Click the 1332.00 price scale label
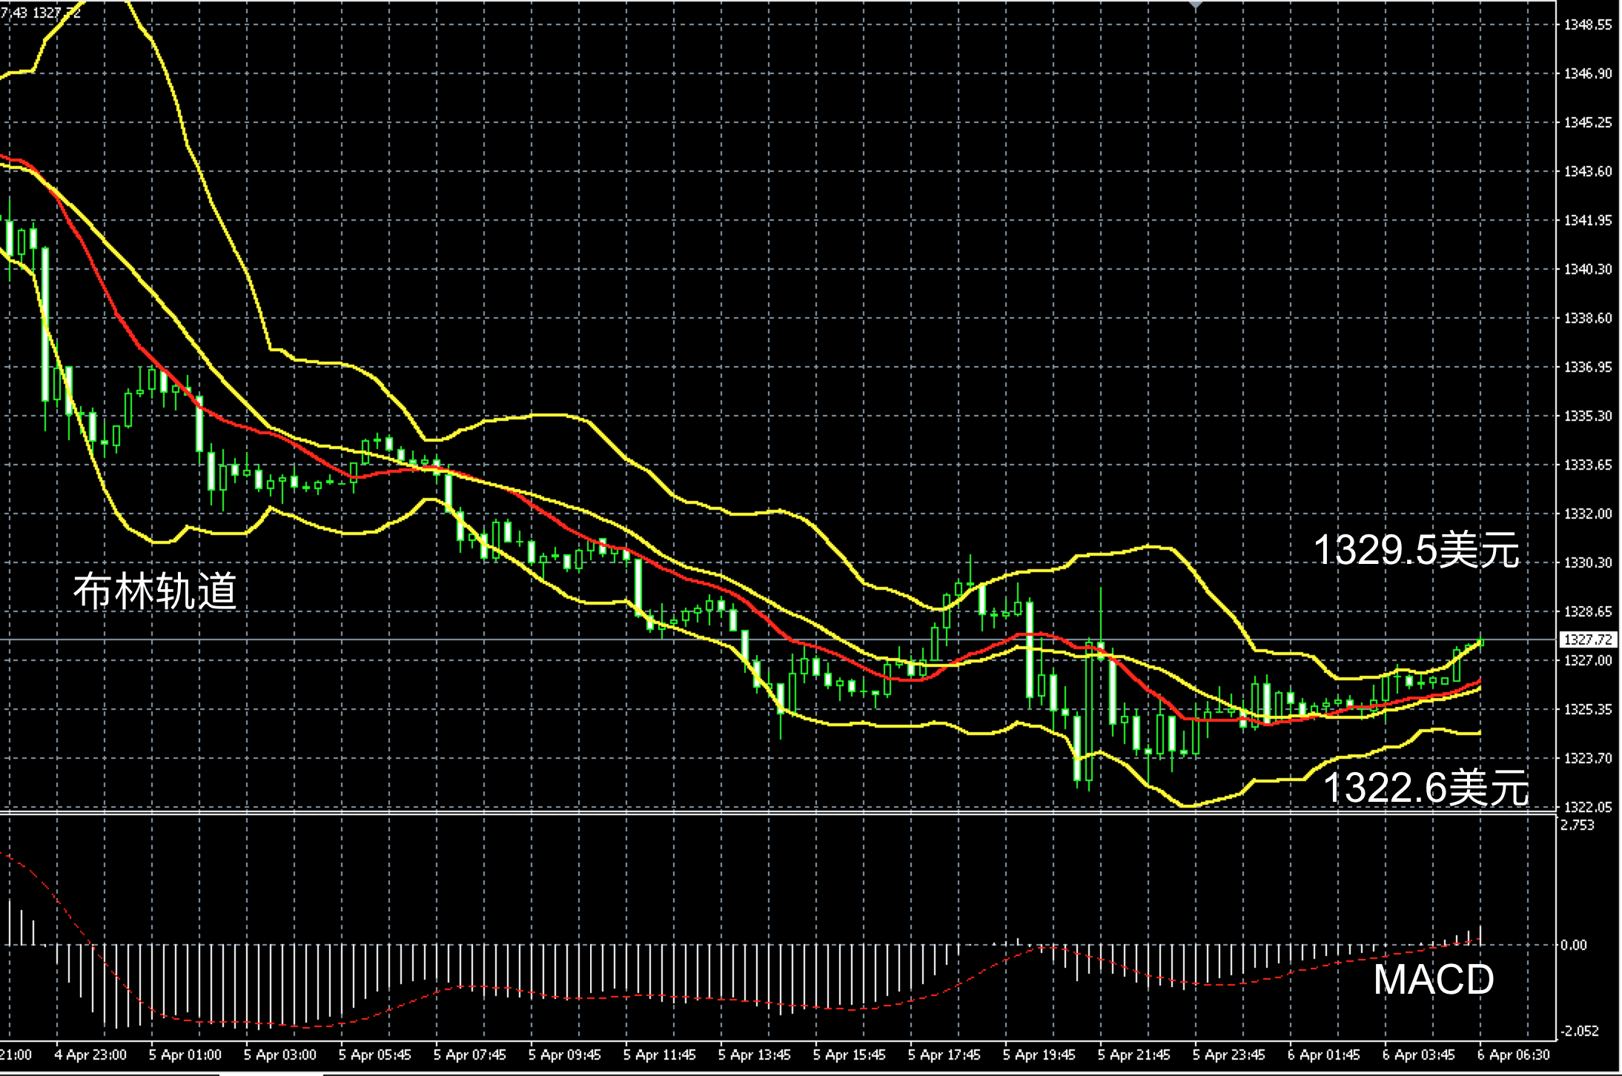Screen dimensions: 1622x1076 1587,514
